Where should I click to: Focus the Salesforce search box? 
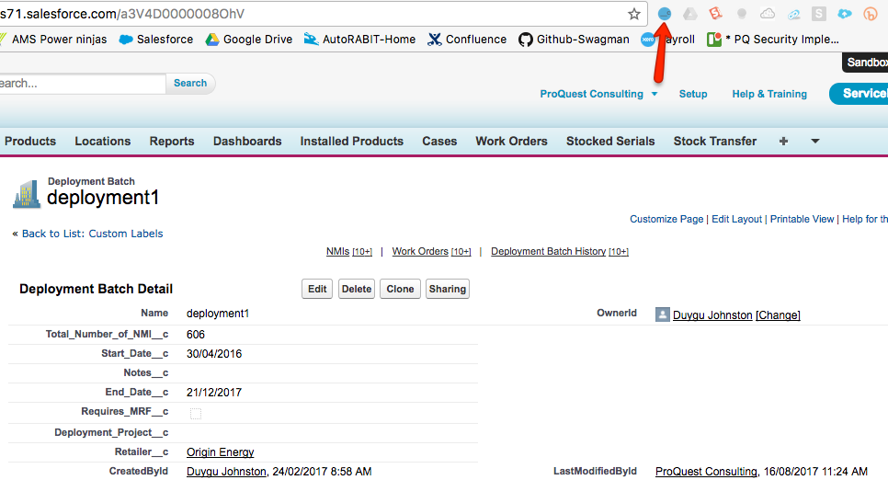(83, 84)
